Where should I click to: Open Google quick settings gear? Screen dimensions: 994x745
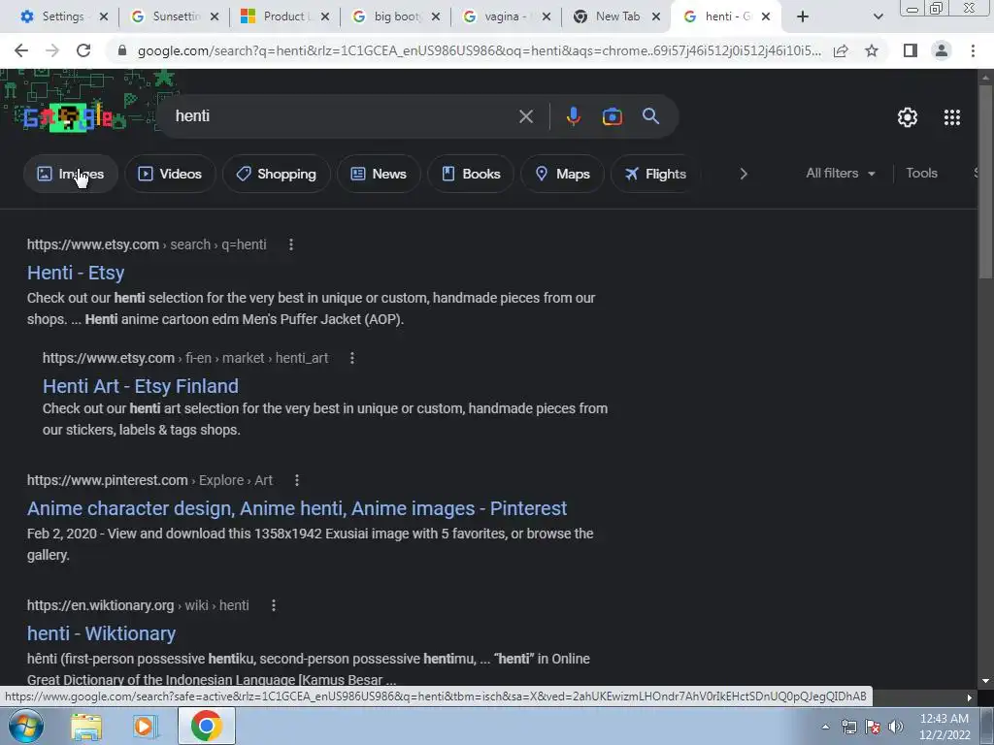pyautogui.click(x=908, y=117)
